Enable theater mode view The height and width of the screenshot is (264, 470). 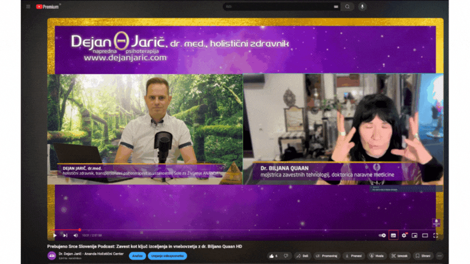[x=425, y=235]
